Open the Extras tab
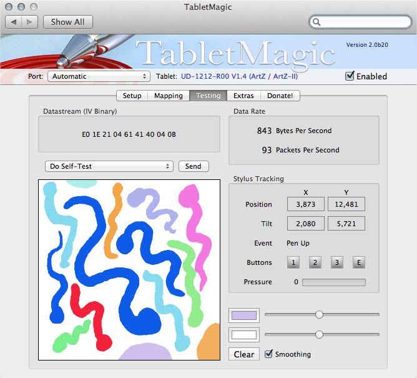 click(243, 96)
